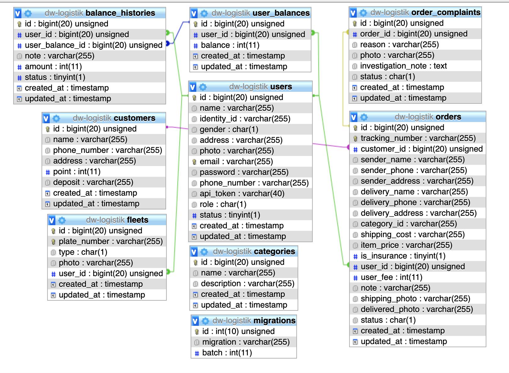Select the customers table title
This screenshot has height=373, width=509.
tap(114, 118)
